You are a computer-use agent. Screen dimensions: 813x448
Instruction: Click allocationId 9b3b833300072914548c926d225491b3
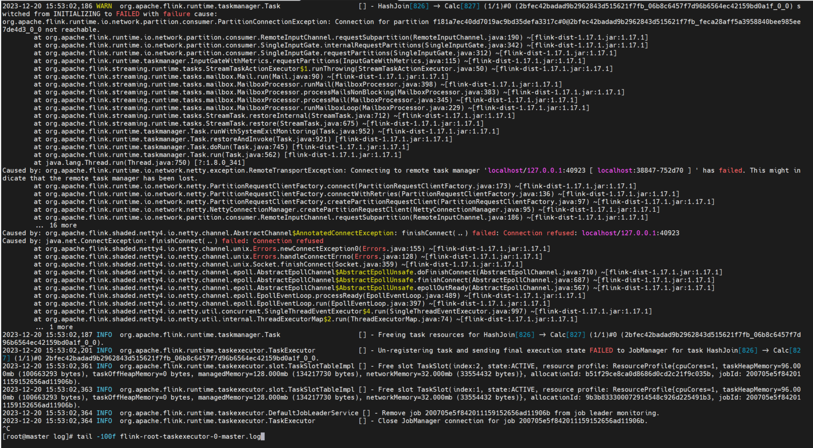click(x=648, y=397)
